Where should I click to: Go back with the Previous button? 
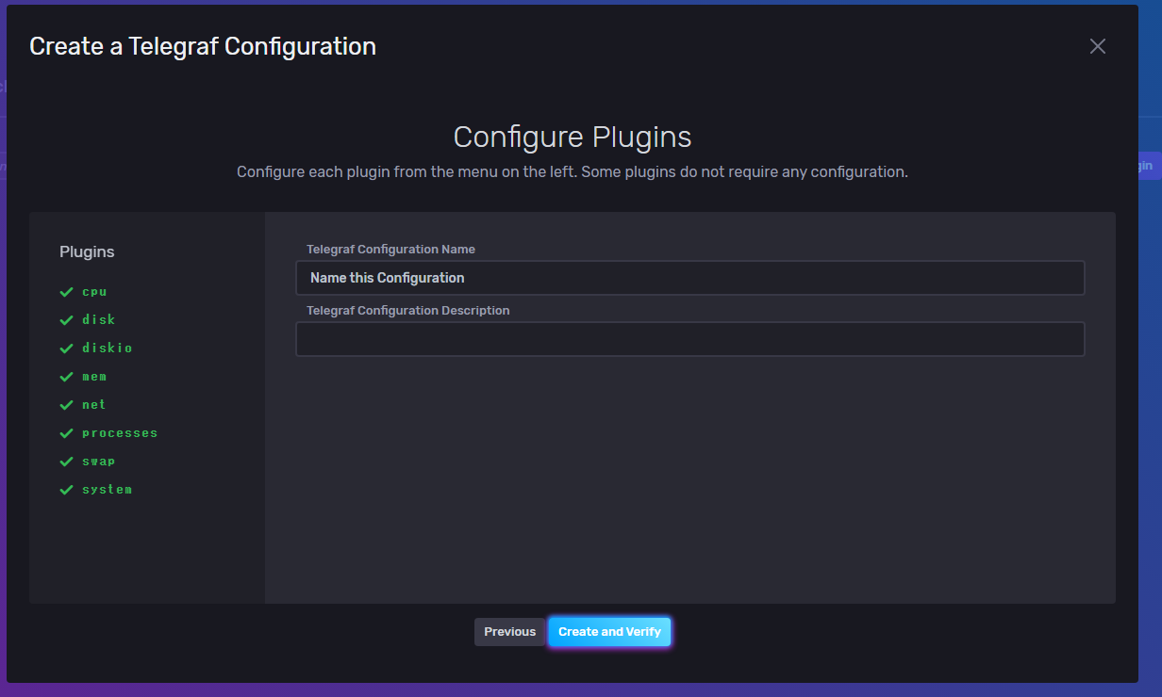click(x=509, y=632)
